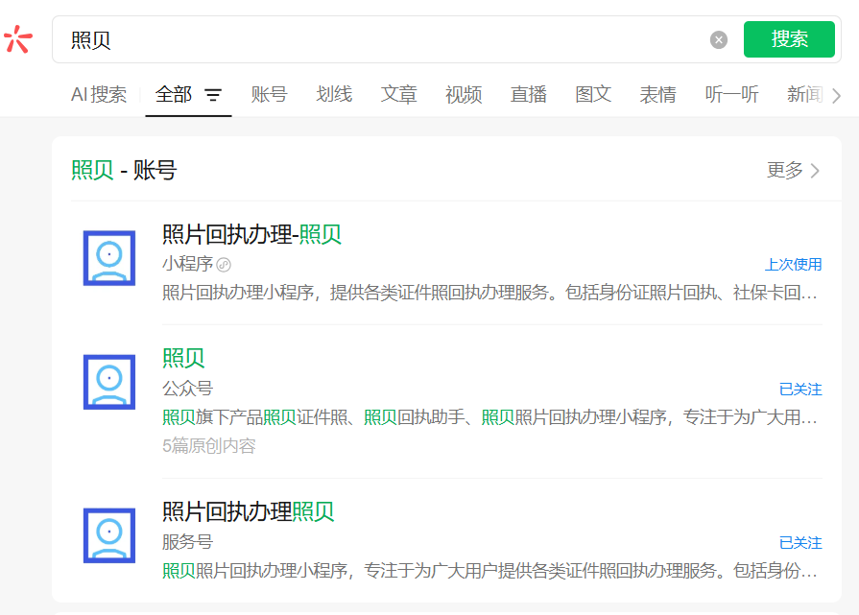Screen dimensions: 859x615
Task: Click the 上次使用 label
Action: [x=793, y=265]
